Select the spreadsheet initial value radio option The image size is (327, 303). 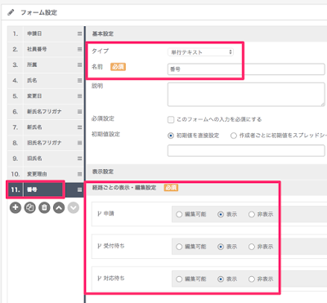click(x=234, y=136)
